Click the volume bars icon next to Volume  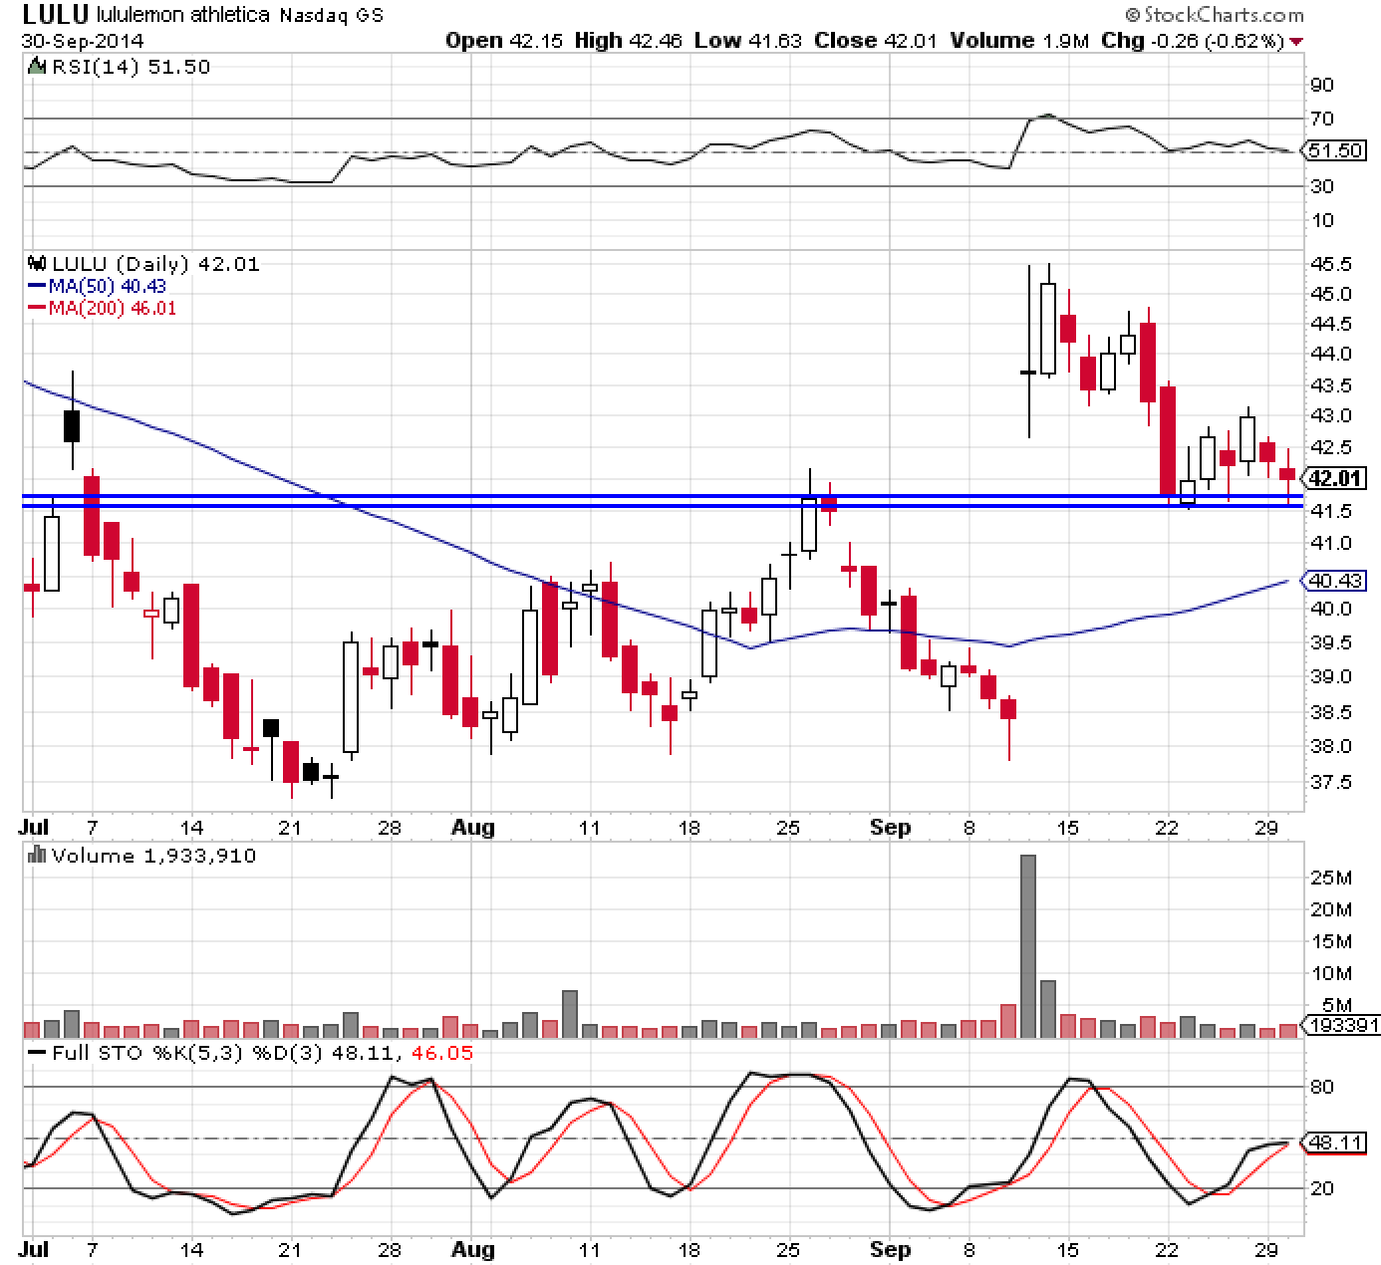[x=38, y=855]
